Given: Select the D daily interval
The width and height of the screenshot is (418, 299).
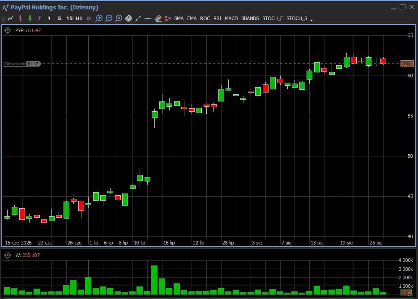Looking at the screenshot, I should coord(89,18).
